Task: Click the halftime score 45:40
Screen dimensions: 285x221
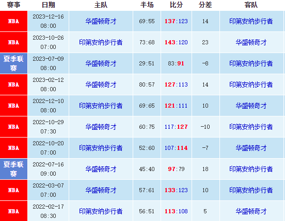Action: point(147,169)
